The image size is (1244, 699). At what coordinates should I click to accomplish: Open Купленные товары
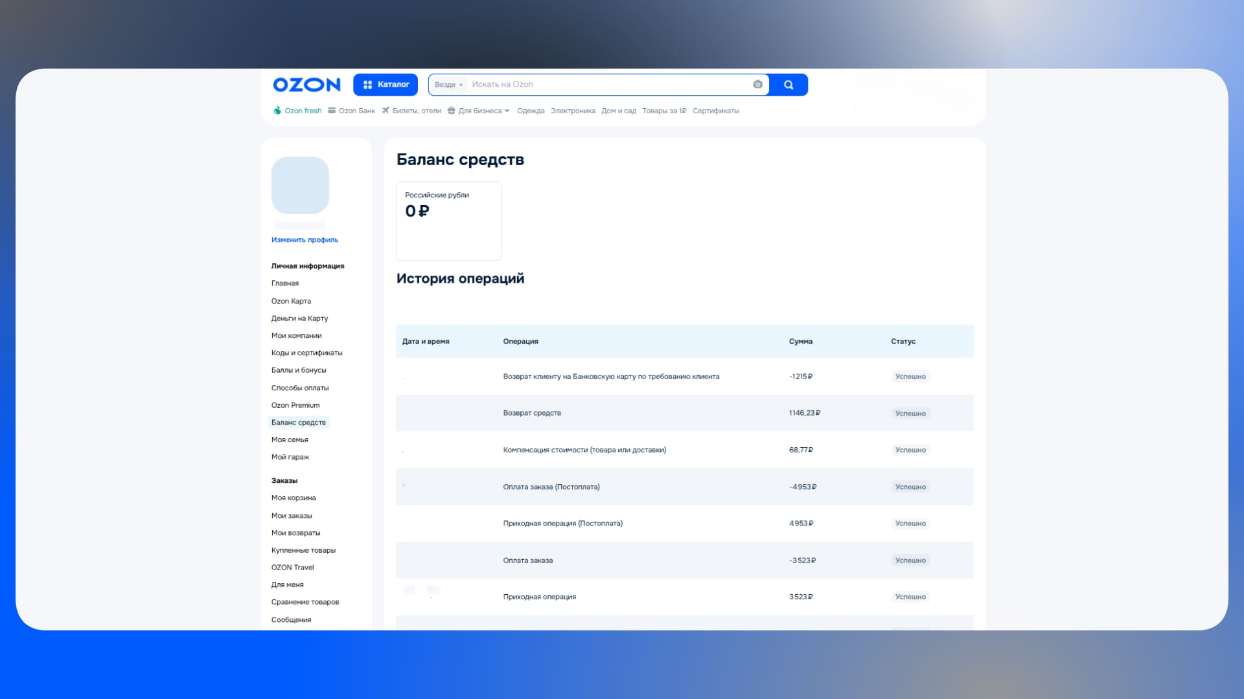tap(303, 550)
